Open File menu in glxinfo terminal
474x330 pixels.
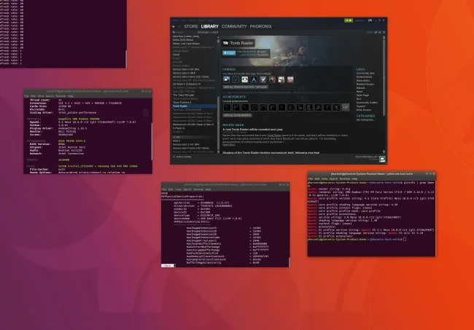pos(310,178)
